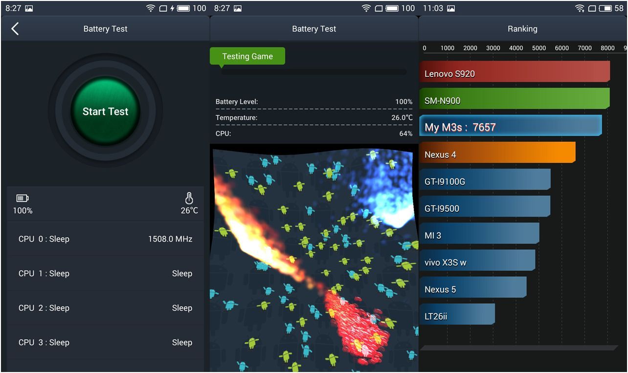
Task: Tap the battery icon showing 58
Action: point(605,8)
